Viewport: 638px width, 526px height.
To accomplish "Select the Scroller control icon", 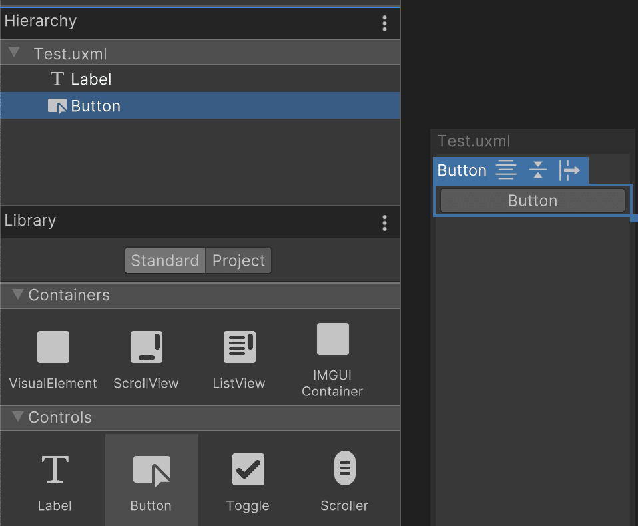I will (344, 469).
